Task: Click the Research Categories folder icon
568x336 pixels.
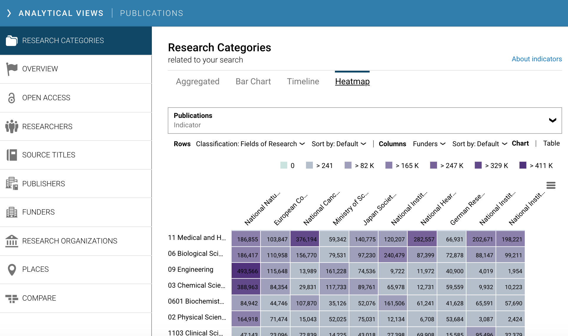Action: pos(11,41)
